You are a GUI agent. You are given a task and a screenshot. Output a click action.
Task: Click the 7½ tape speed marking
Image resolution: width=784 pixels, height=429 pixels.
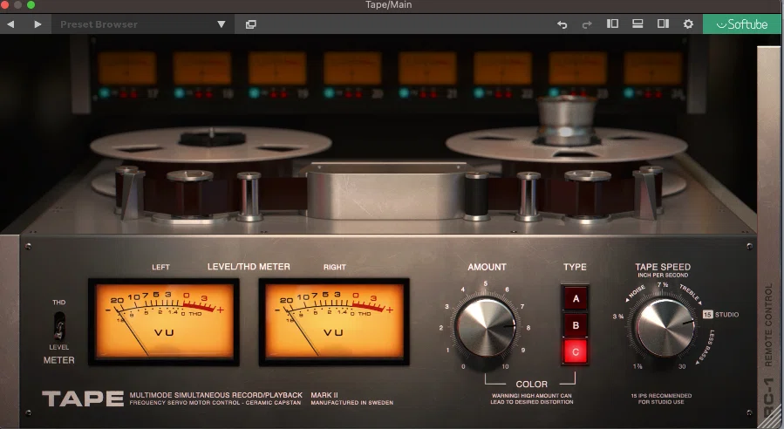pos(663,285)
